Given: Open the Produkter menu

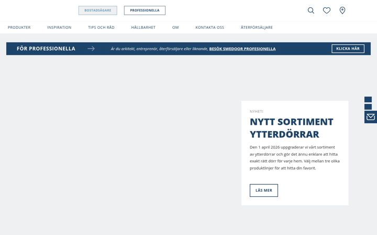Looking at the screenshot, I should [x=19, y=27].
